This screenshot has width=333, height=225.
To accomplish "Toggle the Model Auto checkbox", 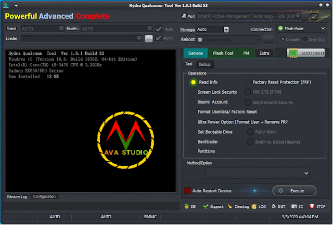I will [x=158, y=29].
